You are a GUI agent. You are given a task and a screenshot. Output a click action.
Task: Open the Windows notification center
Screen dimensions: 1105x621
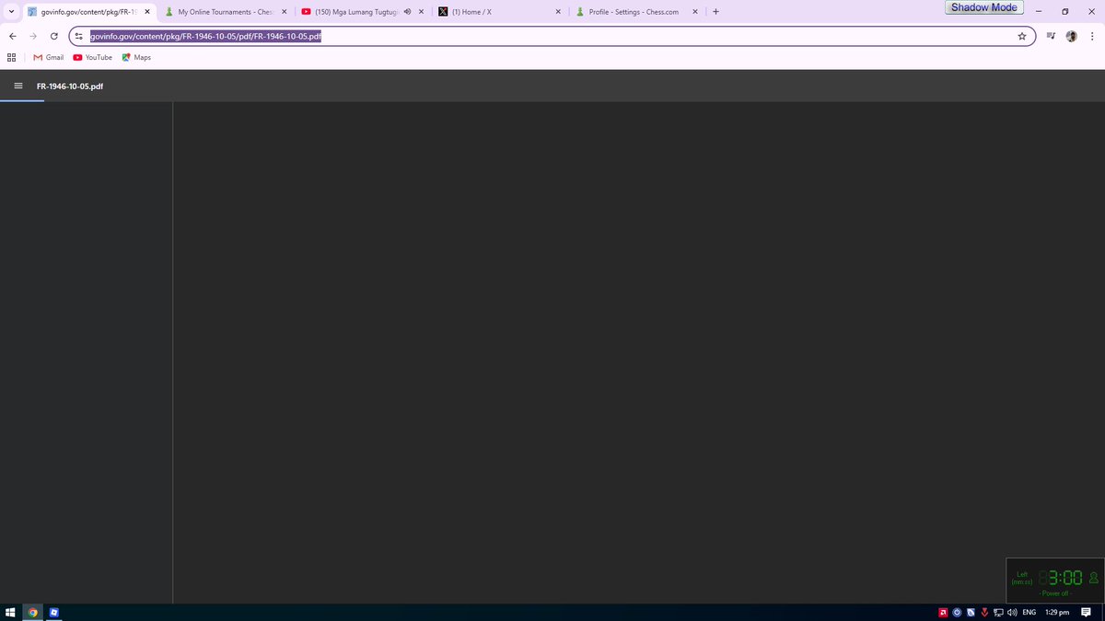click(x=1087, y=612)
